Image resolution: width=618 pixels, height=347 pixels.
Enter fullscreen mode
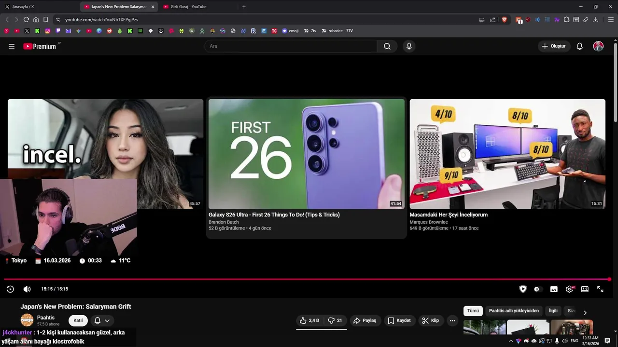coord(600,289)
